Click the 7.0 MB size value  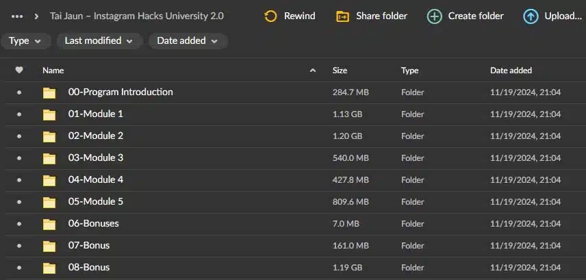(346, 224)
